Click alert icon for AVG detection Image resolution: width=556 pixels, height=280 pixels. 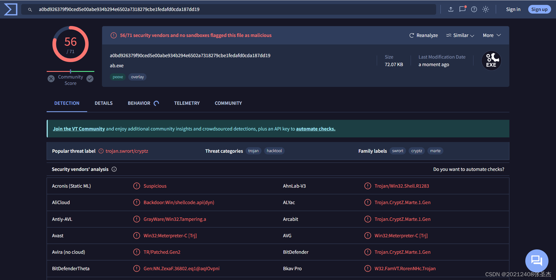pyautogui.click(x=368, y=236)
